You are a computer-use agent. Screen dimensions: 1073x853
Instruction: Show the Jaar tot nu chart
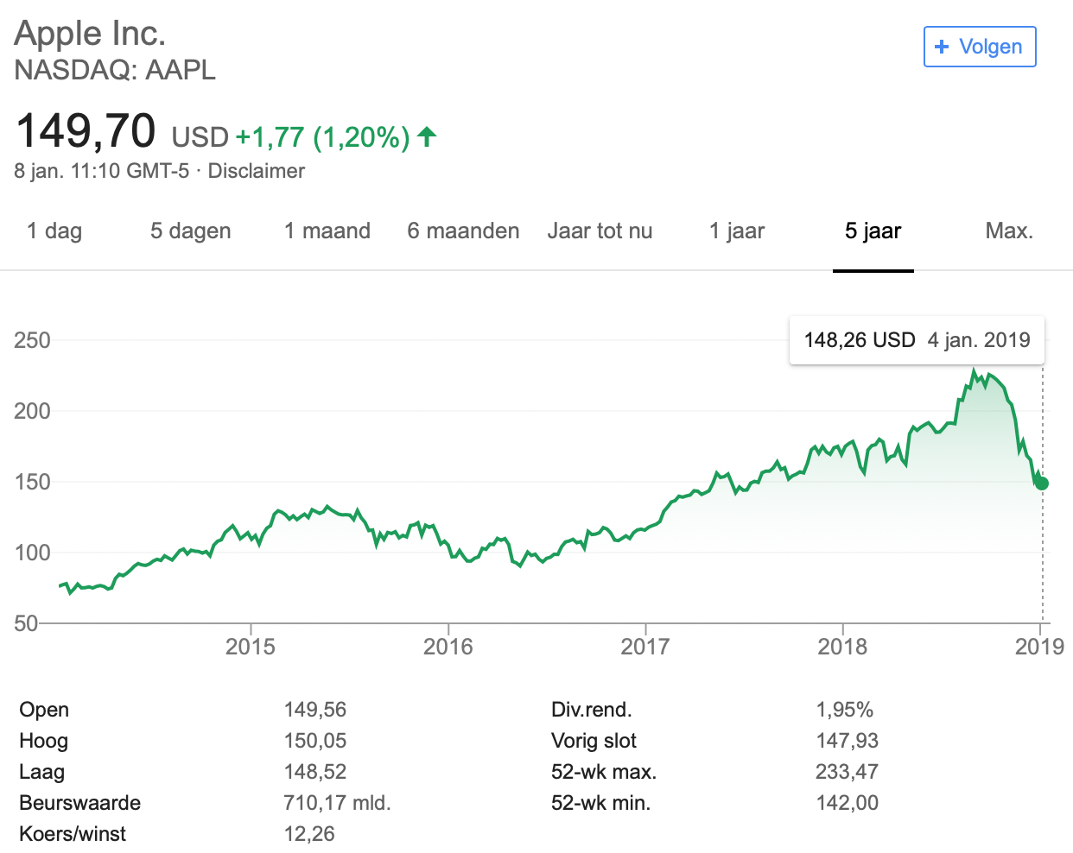tap(600, 231)
